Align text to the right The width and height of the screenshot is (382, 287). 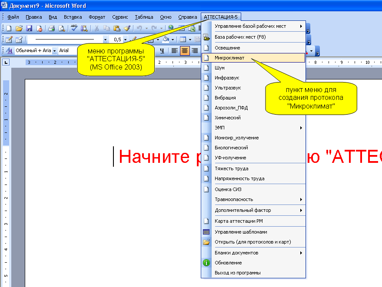click(195, 50)
